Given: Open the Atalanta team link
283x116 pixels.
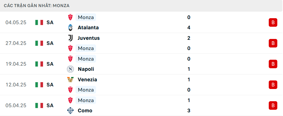Looking at the screenshot, I should coord(88,28).
